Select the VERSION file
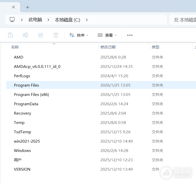 (x=22, y=169)
